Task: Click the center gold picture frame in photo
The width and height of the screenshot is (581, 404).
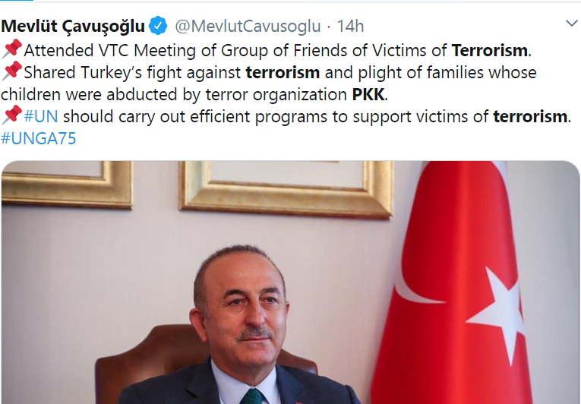Action: pyautogui.click(x=286, y=188)
